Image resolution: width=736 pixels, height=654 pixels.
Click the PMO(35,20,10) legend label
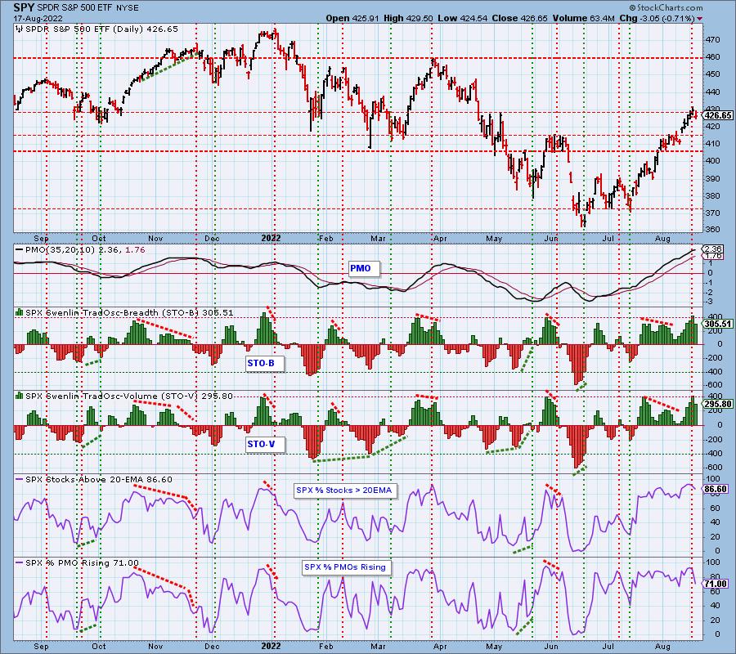[x=60, y=250]
